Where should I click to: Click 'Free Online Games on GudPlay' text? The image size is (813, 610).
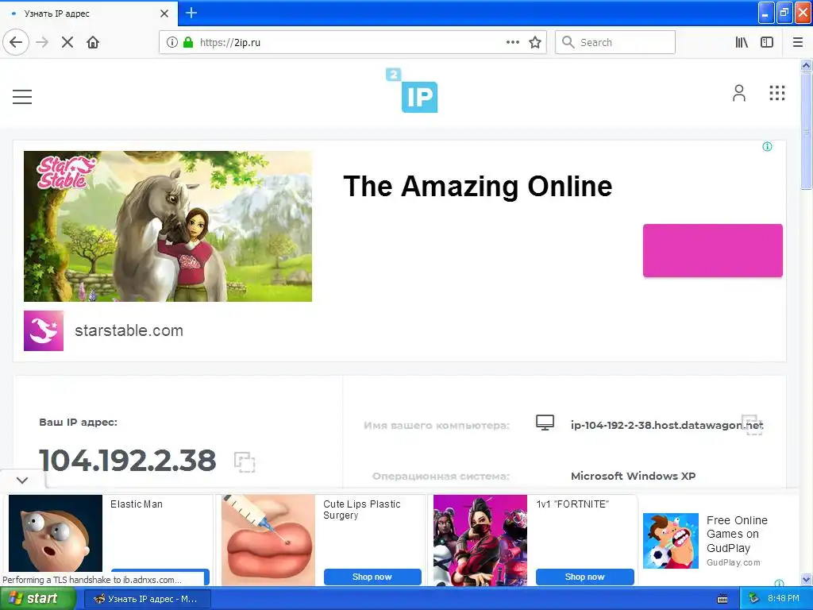(737, 534)
